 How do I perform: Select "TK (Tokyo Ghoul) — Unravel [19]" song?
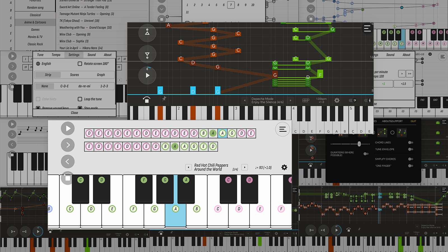(x=79, y=21)
